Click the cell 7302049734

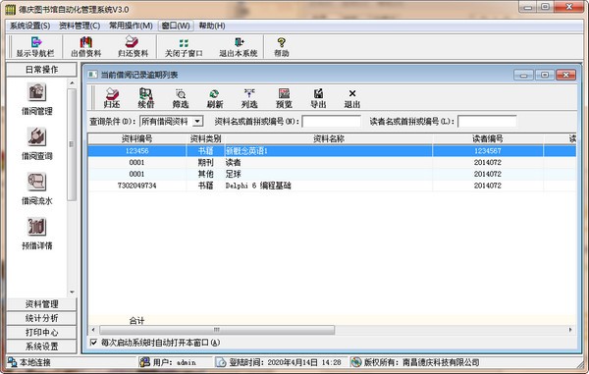[137, 186]
